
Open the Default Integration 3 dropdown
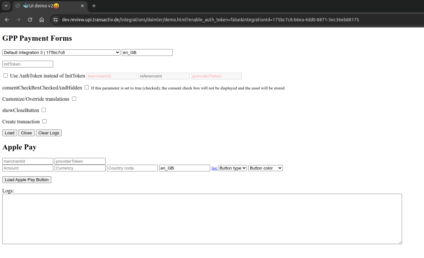(x=61, y=52)
